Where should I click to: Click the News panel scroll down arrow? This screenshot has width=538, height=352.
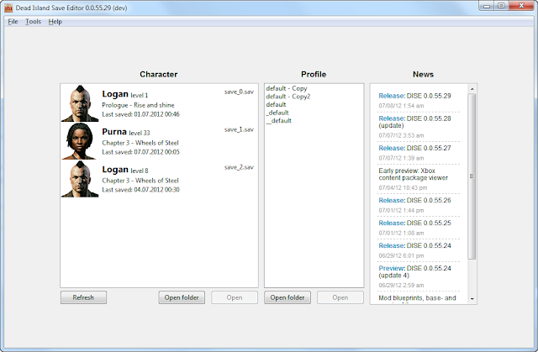472,300
